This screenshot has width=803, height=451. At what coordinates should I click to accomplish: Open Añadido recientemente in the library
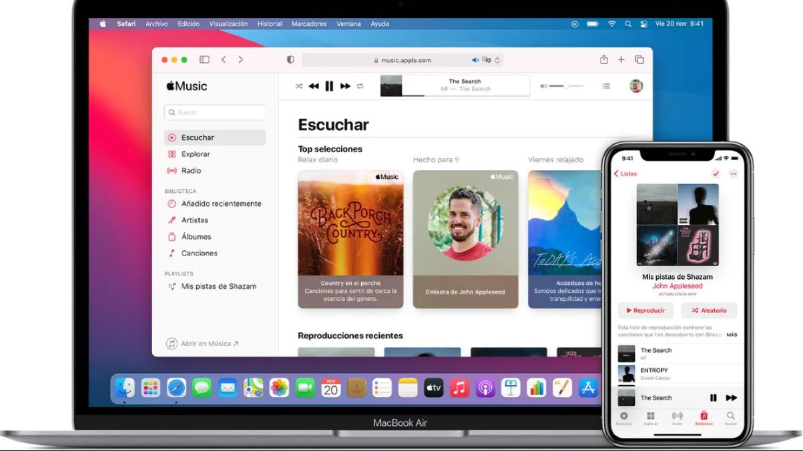215,203
